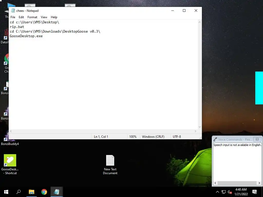Click the Ln 1, Col 1 status entry
The width and height of the screenshot is (263, 197).
(x=101, y=137)
